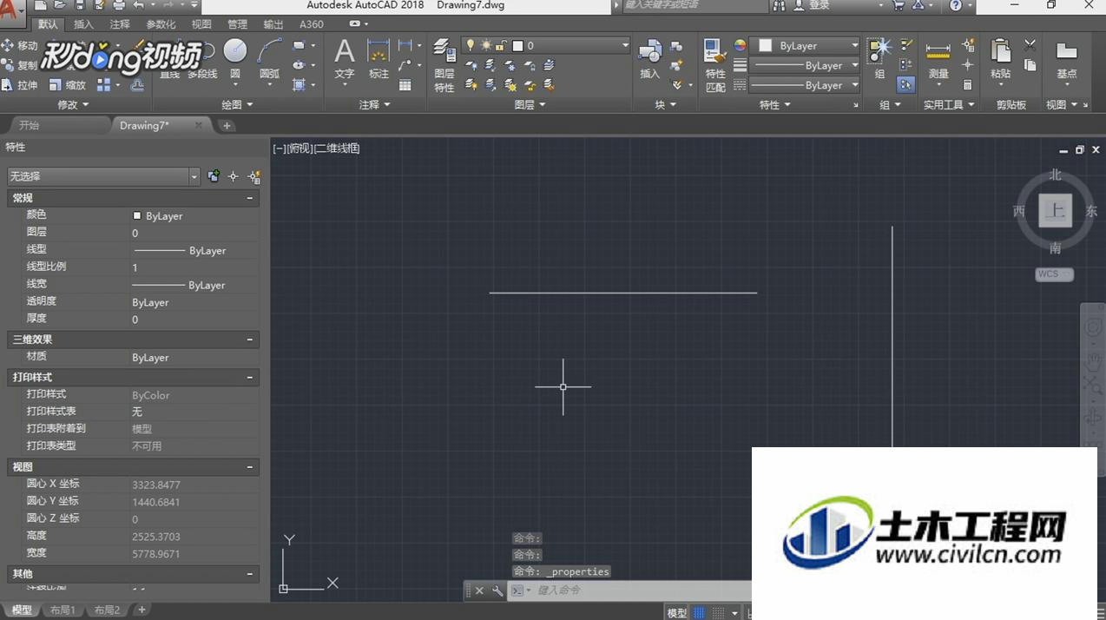Image resolution: width=1106 pixels, height=620 pixels.
Task: Select Match Properties (特性匹配) tool
Action: click(715, 65)
